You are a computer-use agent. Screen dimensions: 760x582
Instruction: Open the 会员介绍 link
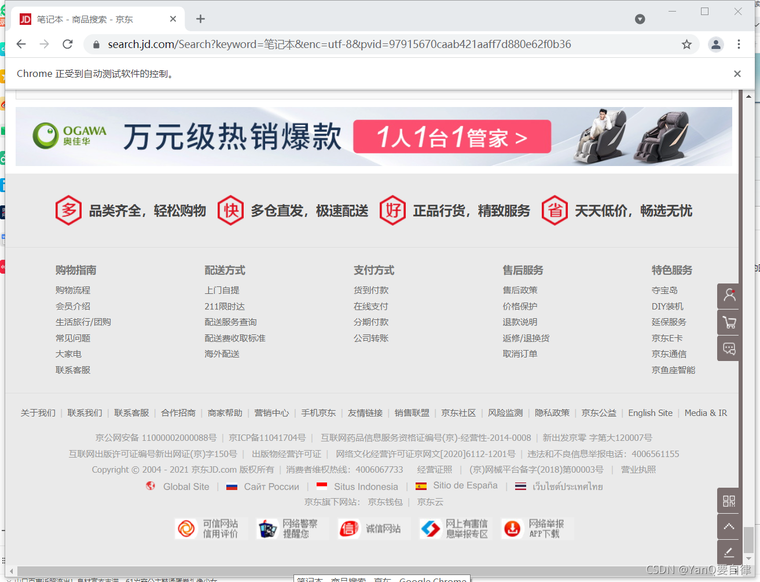[73, 307]
